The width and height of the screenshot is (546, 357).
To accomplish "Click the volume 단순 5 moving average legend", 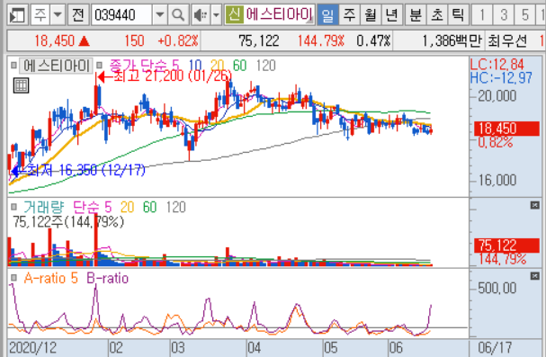I will (x=93, y=207).
